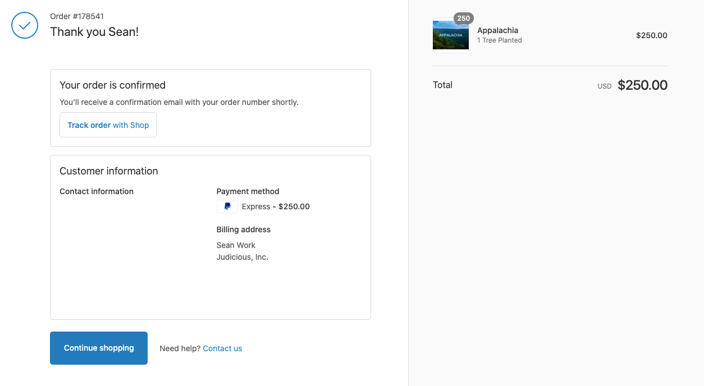Select the Order #178541 text
Screen dimensions: 704x386
tap(77, 16)
